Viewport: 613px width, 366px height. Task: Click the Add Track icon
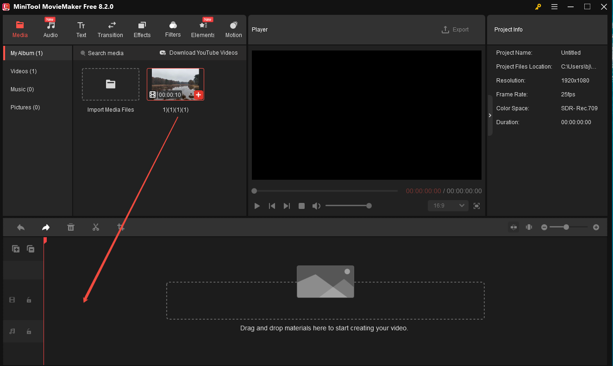pyautogui.click(x=16, y=249)
